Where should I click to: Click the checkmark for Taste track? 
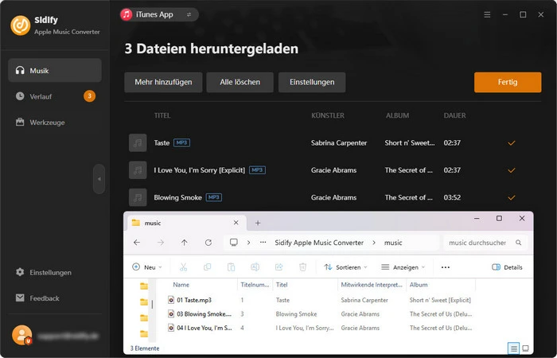click(512, 143)
